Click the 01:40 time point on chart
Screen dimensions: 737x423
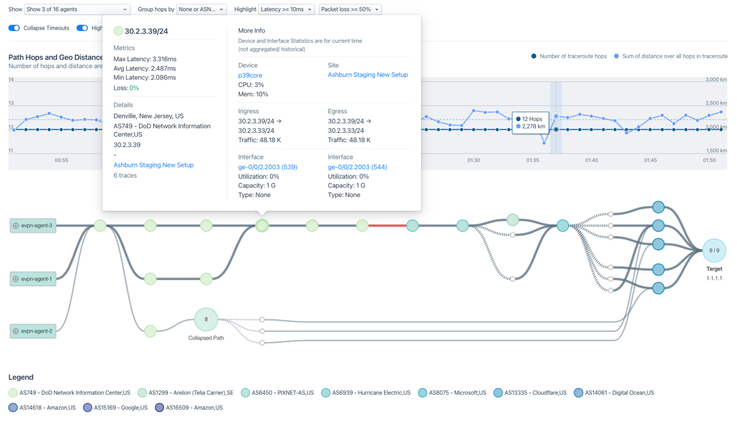[x=591, y=129]
